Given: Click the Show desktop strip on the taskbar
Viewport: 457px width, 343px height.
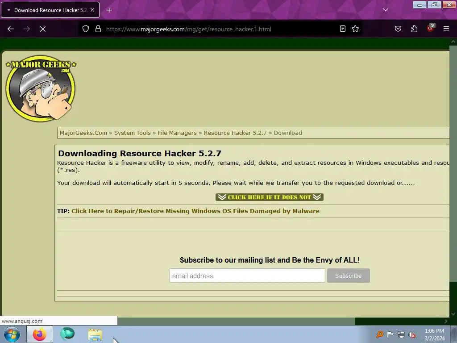Looking at the screenshot, I should click(454, 334).
